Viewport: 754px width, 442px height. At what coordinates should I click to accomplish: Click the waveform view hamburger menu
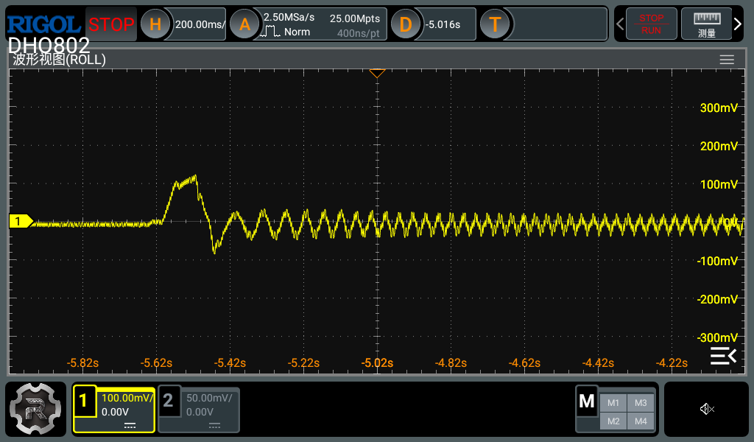(x=727, y=60)
